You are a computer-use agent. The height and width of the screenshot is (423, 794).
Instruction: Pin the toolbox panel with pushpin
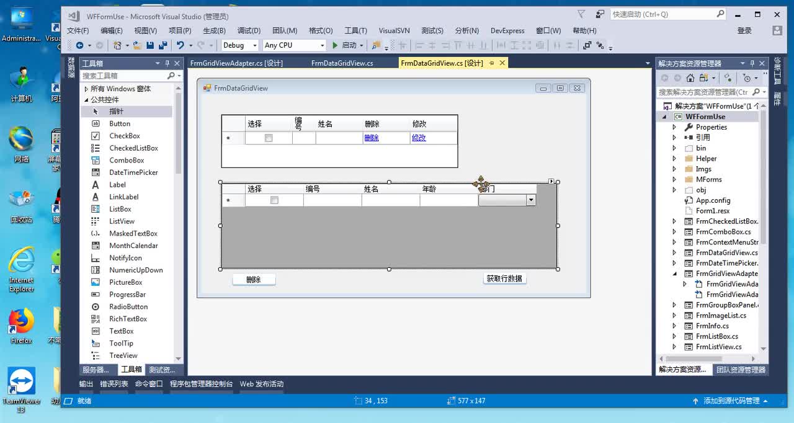[x=167, y=63]
